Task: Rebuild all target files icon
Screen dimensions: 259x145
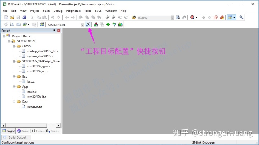Action: click(x=18, y=24)
